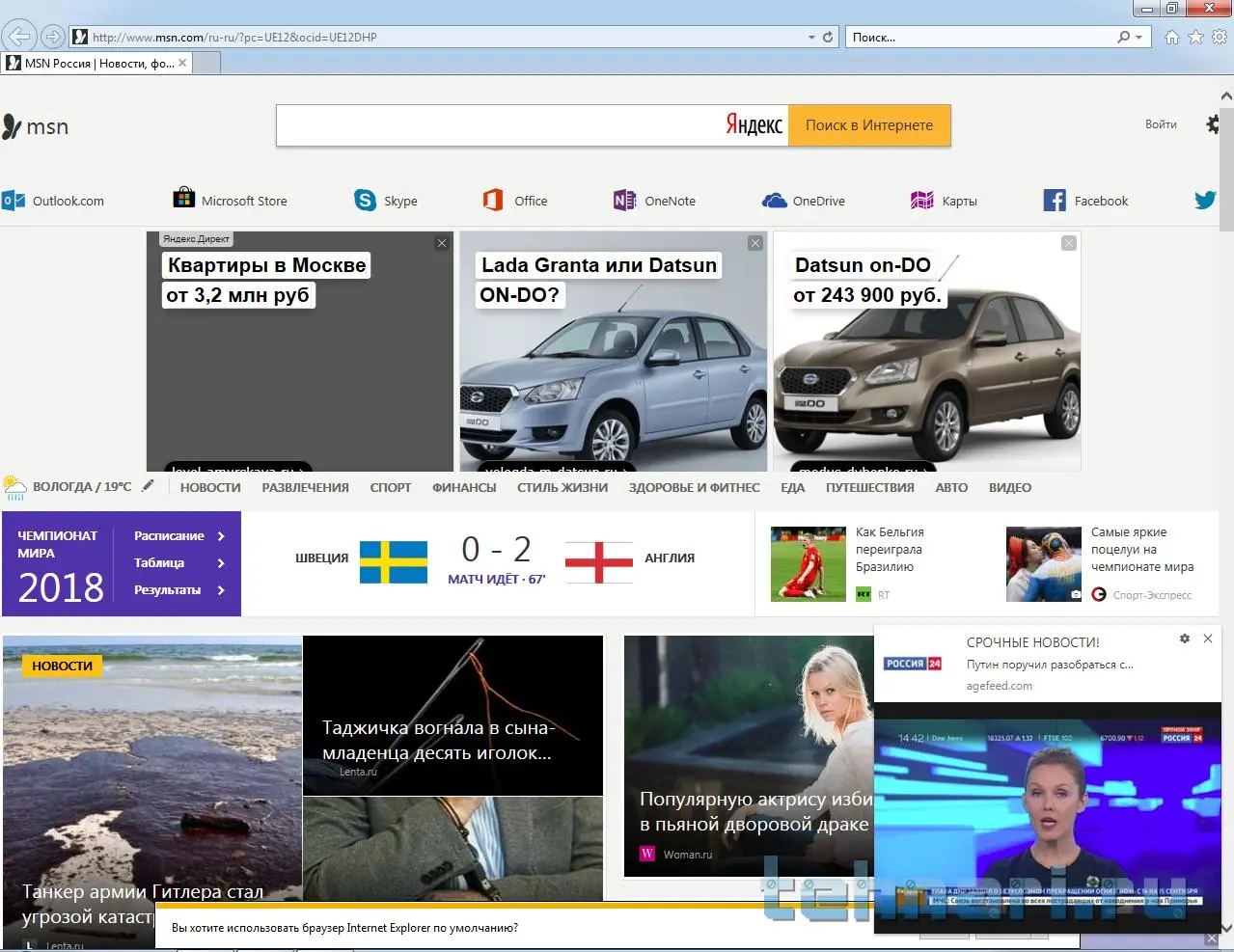Refresh the page with the reload icon

pyautogui.click(x=827, y=37)
